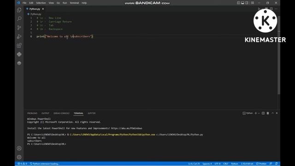Switch to the Problems panel tab
The image size is (295, 166).
[32, 113]
